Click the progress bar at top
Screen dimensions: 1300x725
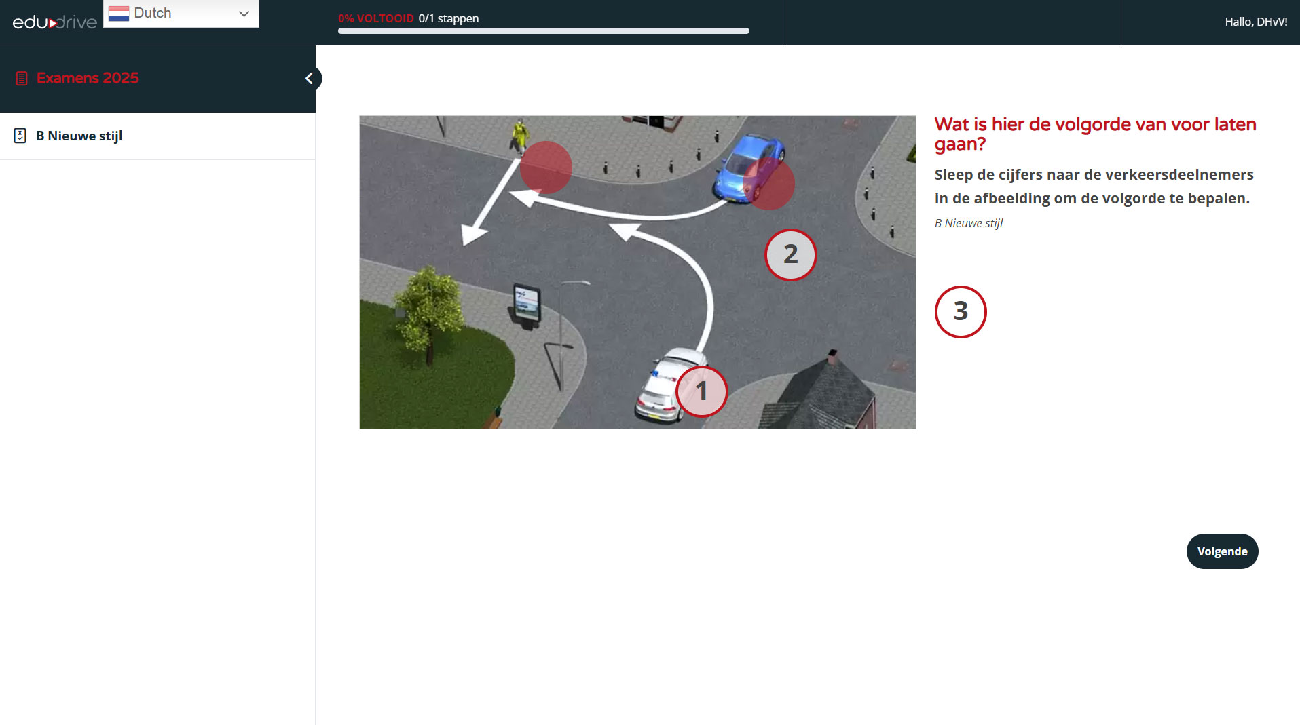pyautogui.click(x=543, y=31)
